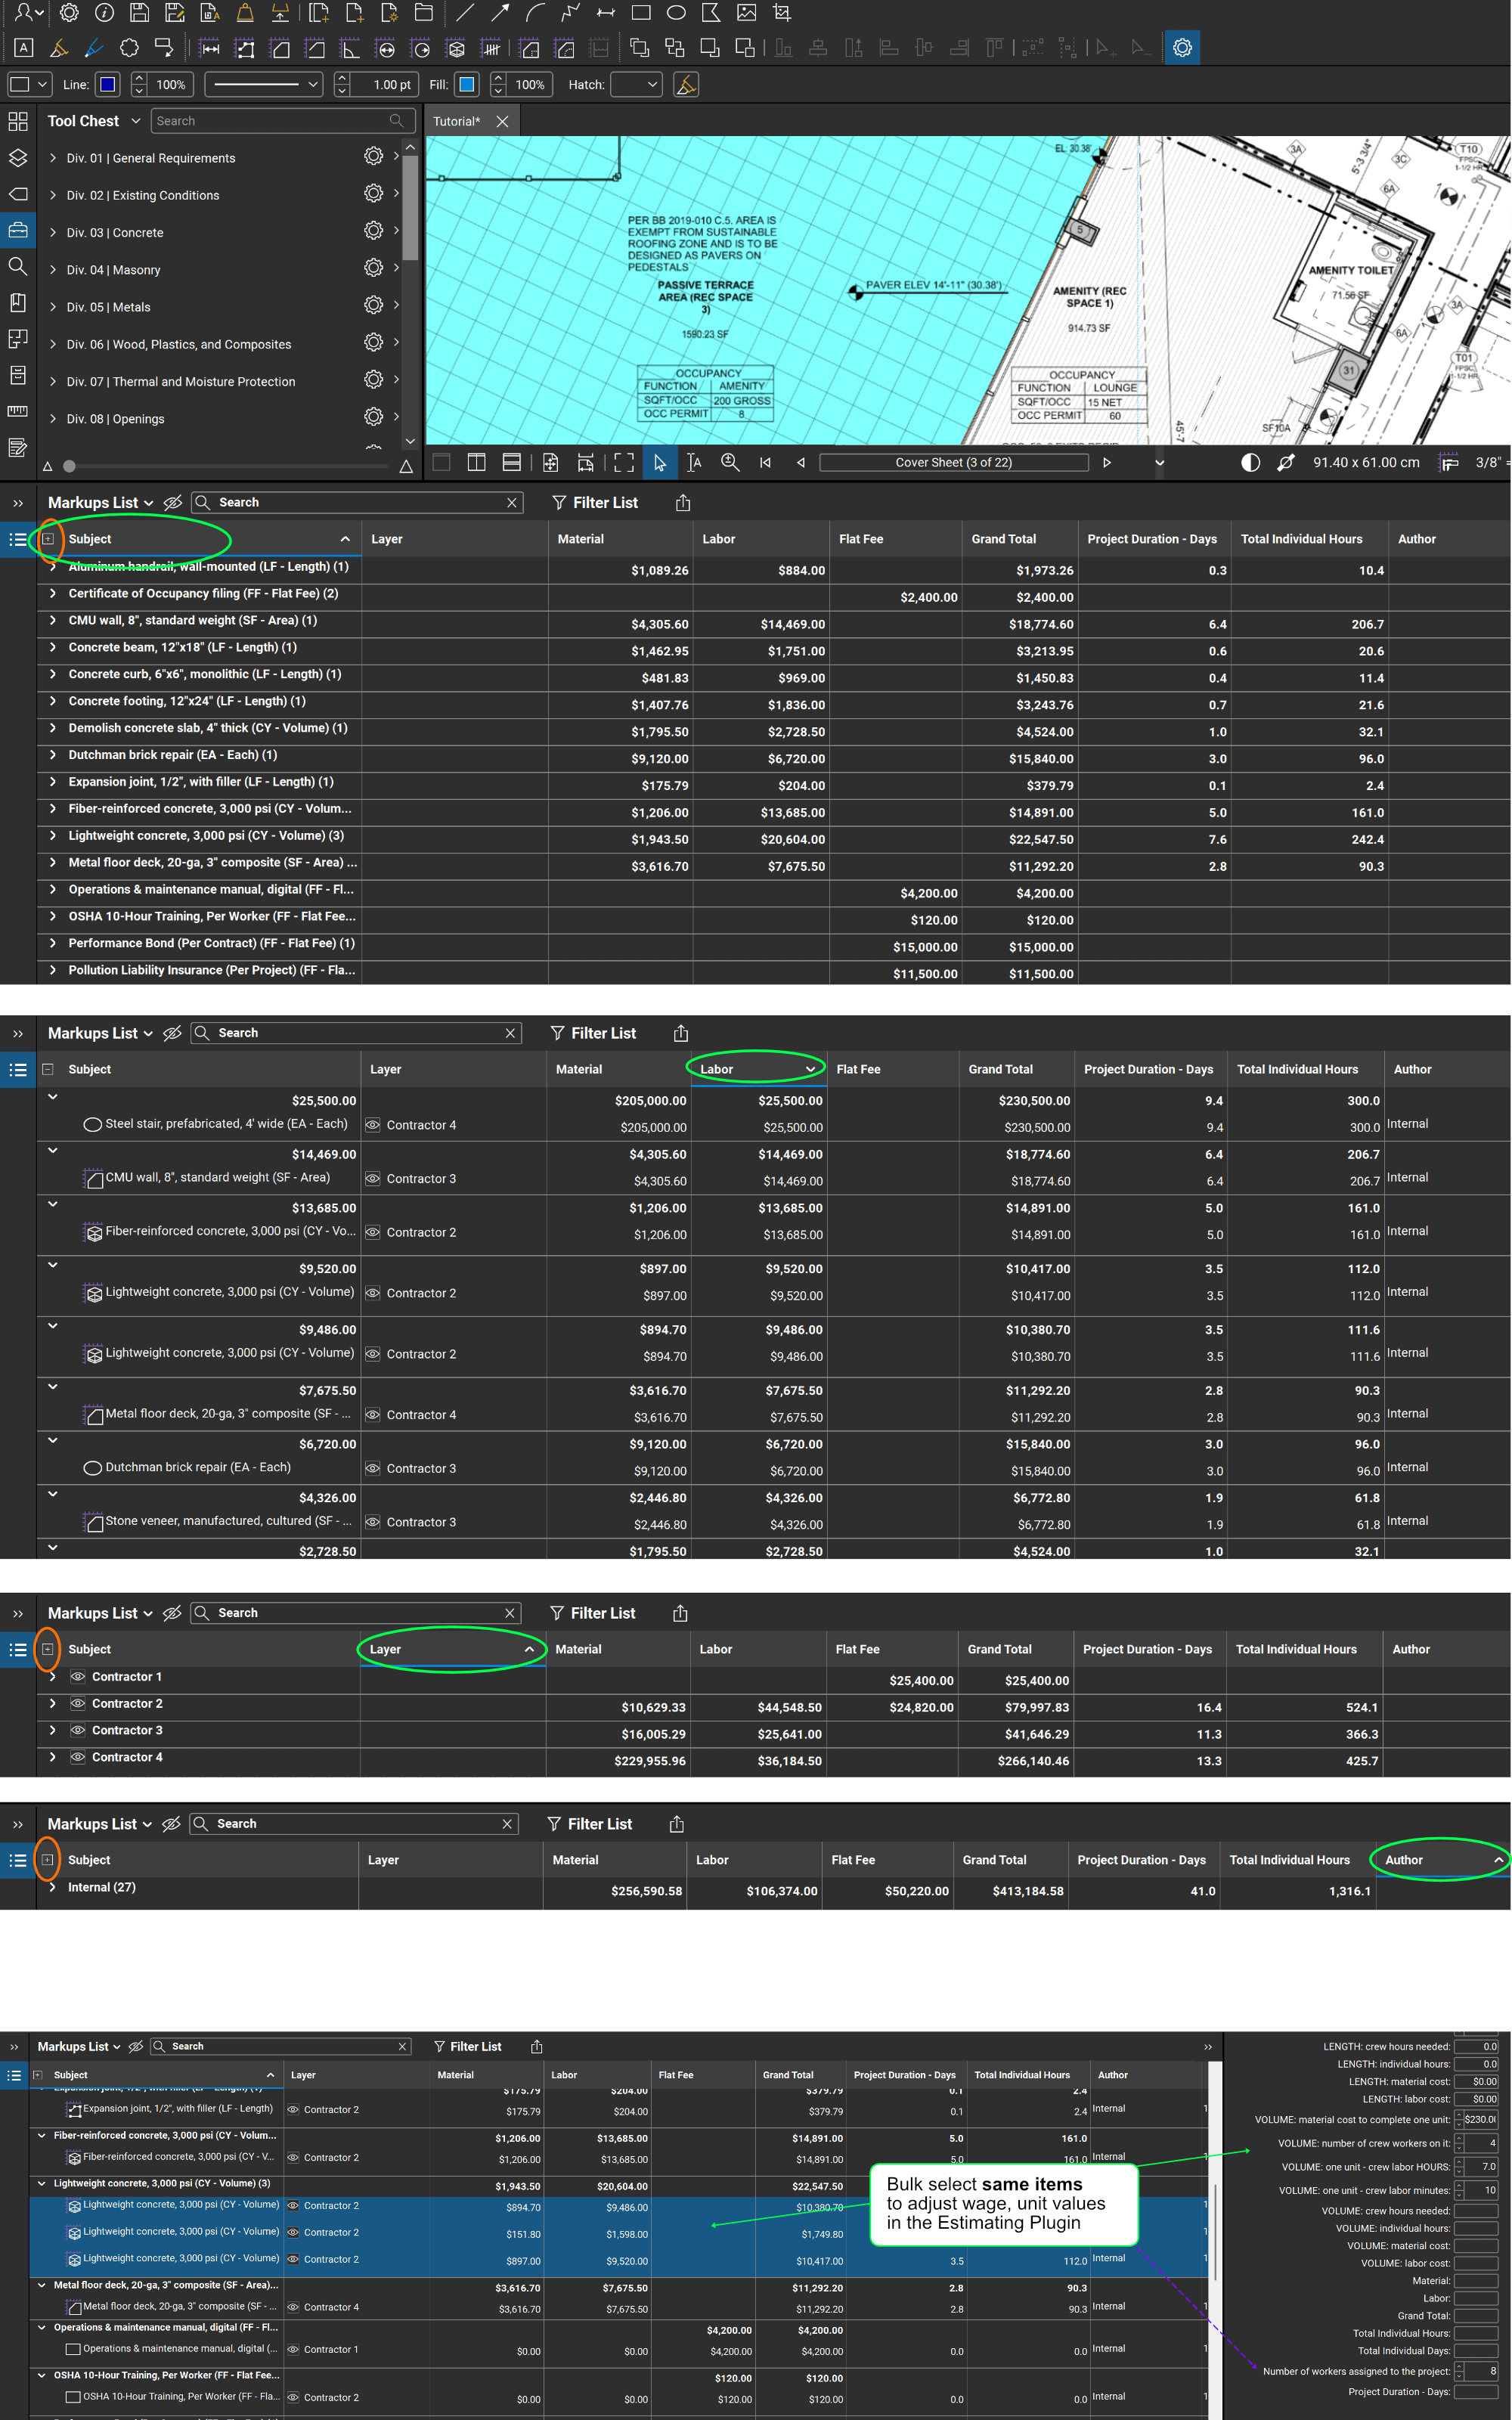Open the Search panel magnifier icon
Screen dimensions: 1512x2420
17,266
